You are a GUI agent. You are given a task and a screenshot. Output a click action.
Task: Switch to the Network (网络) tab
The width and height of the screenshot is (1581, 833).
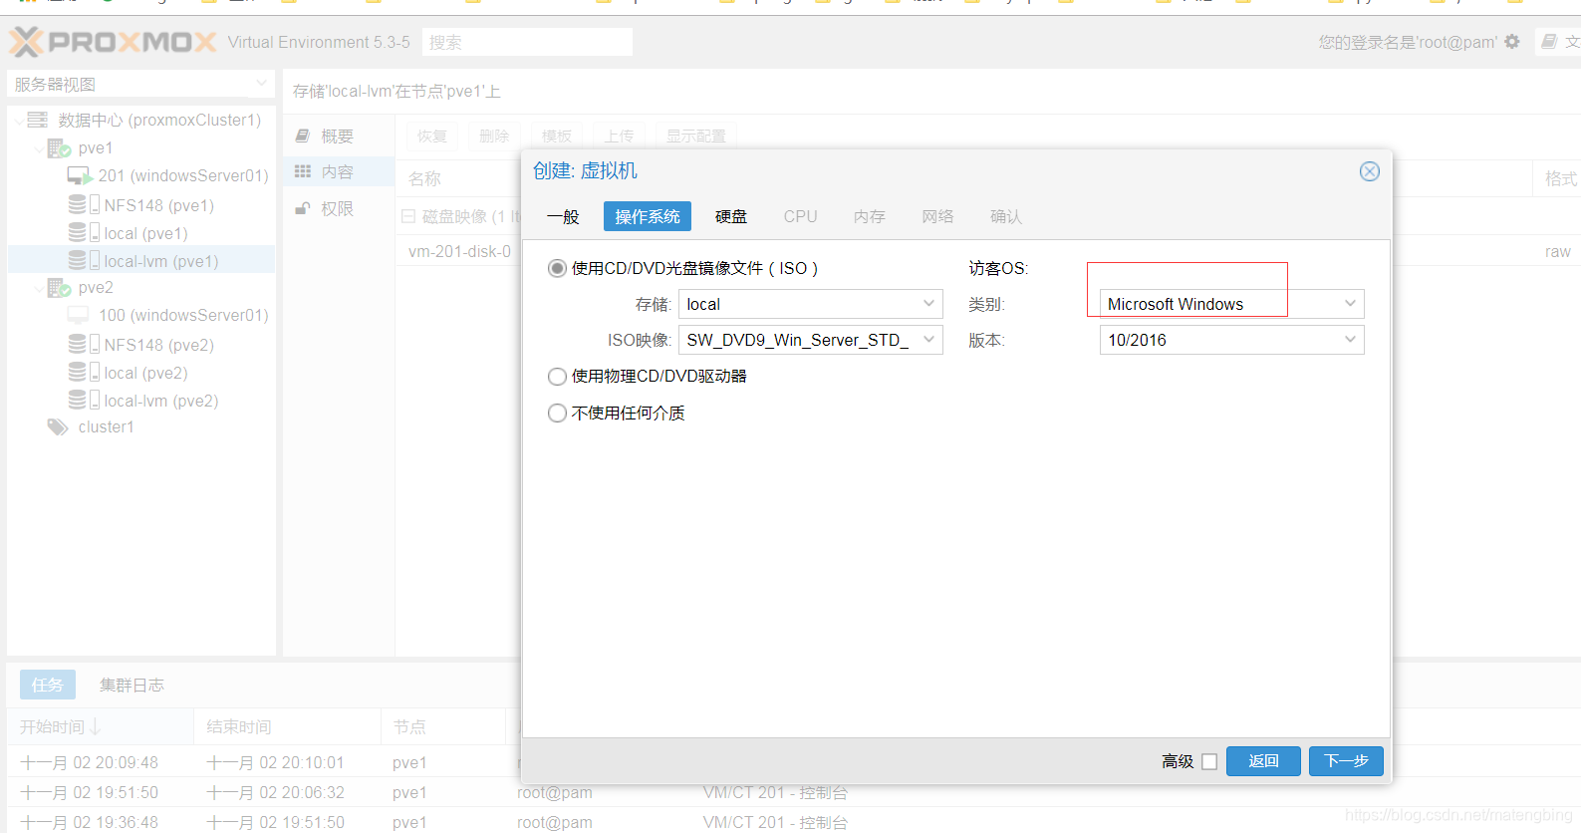(x=937, y=216)
